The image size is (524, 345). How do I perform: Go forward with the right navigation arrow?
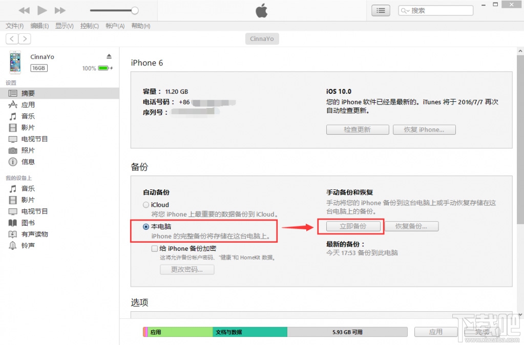[x=25, y=39]
